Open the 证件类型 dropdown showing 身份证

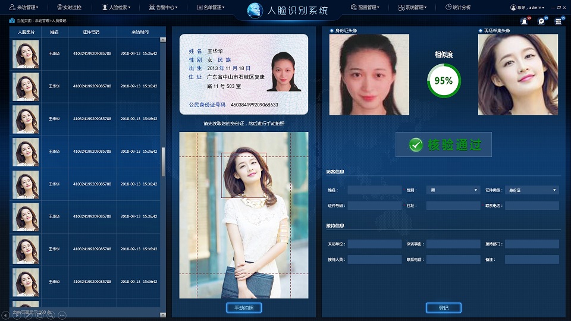(532, 190)
